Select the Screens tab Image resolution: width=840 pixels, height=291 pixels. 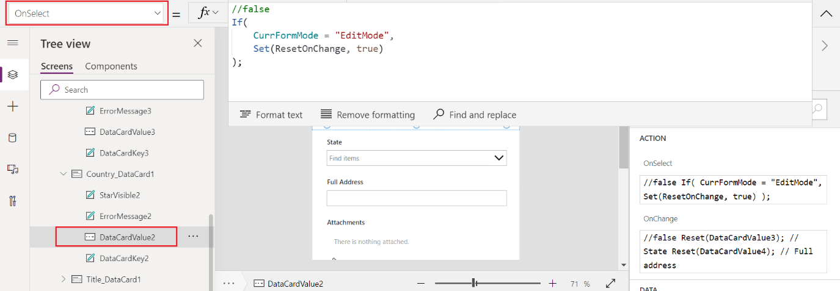57,66
